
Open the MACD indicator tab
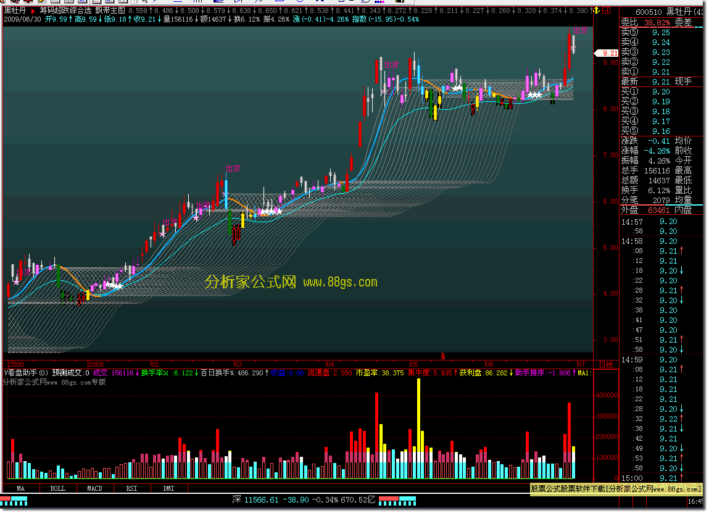[94, 488]
